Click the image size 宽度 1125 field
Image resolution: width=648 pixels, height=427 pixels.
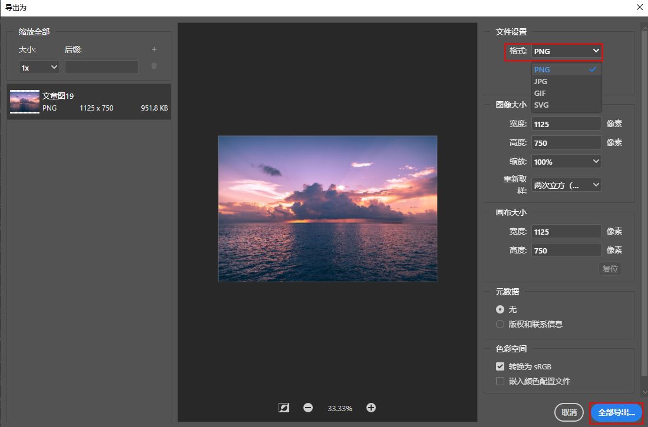[566, 124]
